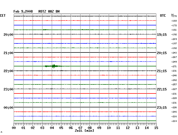Click the DC value '-227'
The width and height of the screenshot is (178, 135).
[174, 89]
